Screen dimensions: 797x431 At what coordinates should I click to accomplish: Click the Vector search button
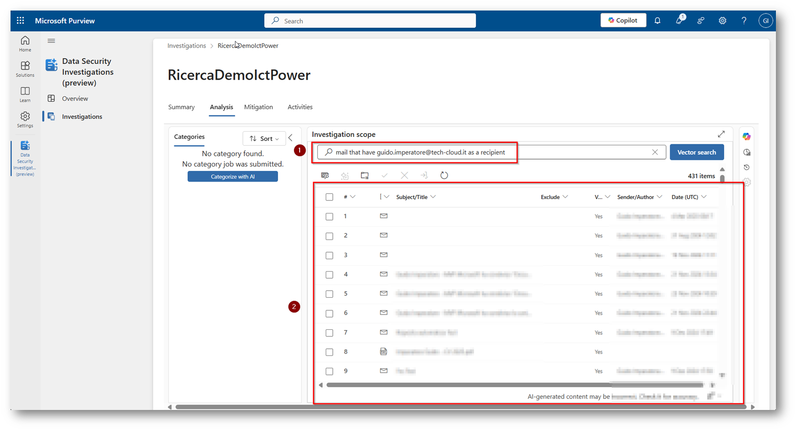pos(697,152)
